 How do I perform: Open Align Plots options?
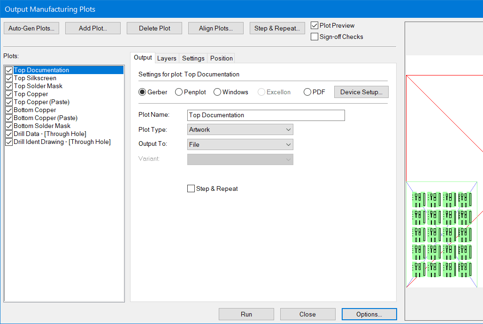[x=215, y=28]
